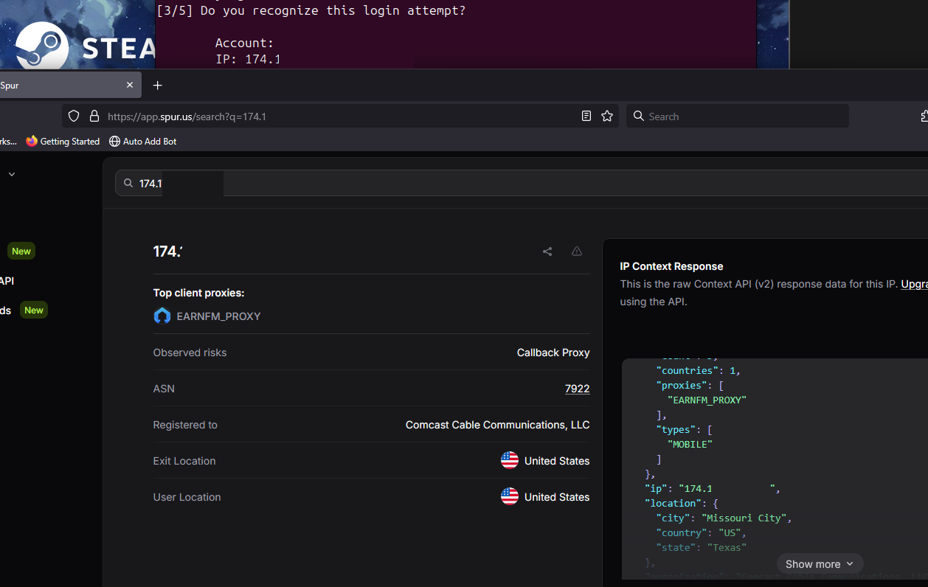Click the padlock site information icon
The width and height of the screenshot is (928, 587).
[94, 117]
